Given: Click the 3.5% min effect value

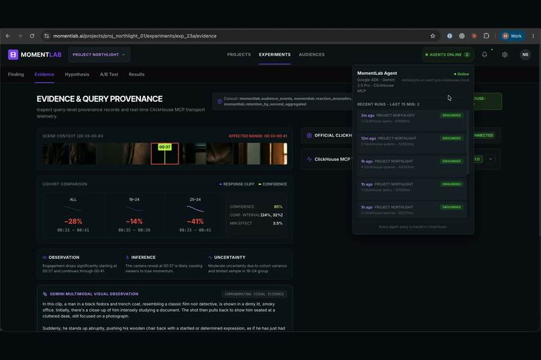Looking at the screenshot, I should (x=278, y=223).
